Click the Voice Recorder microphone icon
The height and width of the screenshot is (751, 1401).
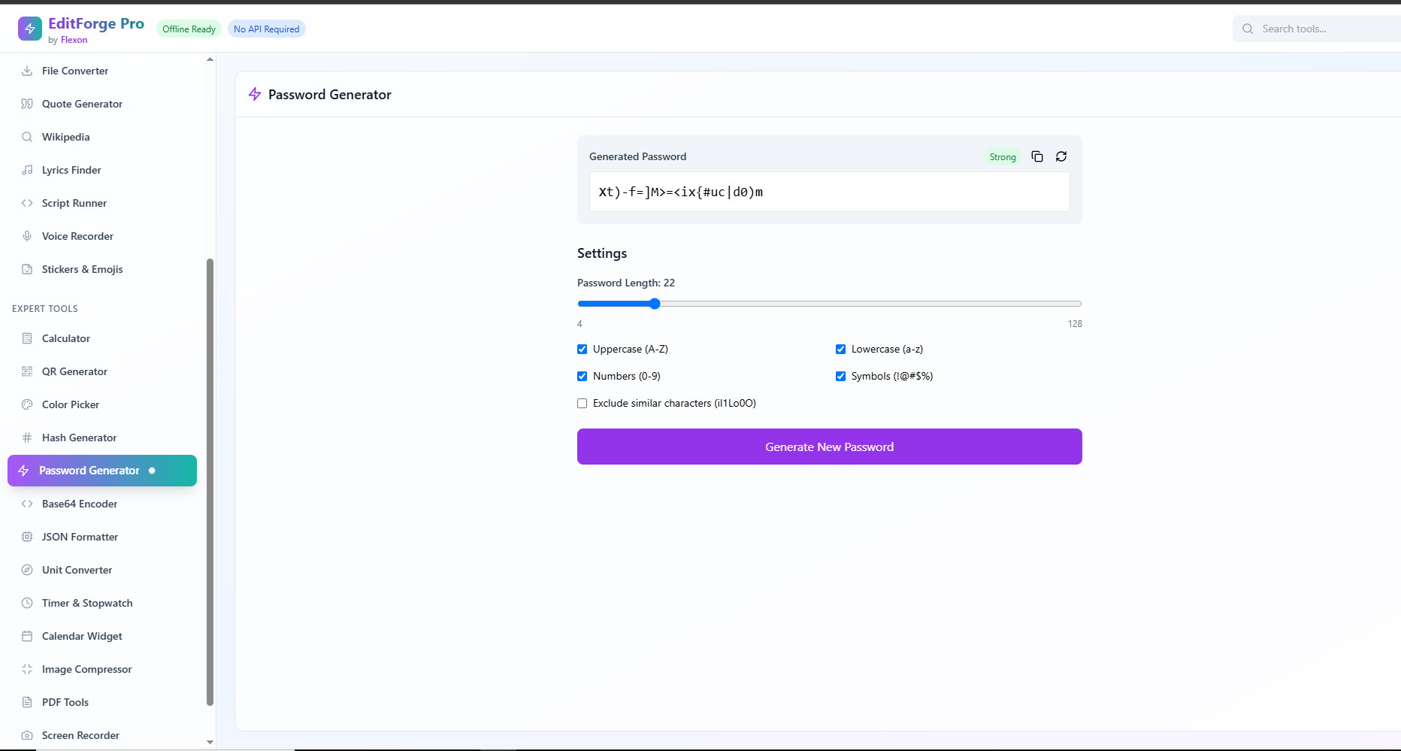pos(27,236)
